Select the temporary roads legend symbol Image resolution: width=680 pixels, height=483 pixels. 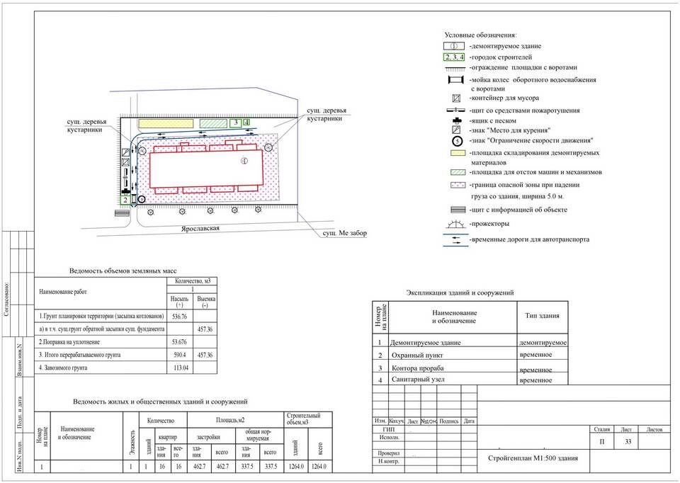[457, 240]
